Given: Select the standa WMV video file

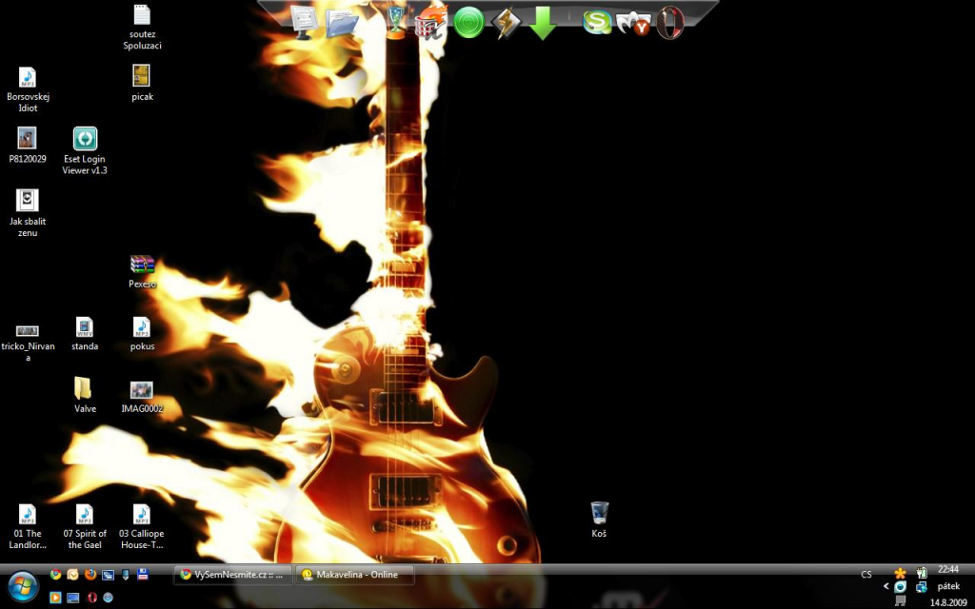Looking at the screenshot, I should pos(85,334).
